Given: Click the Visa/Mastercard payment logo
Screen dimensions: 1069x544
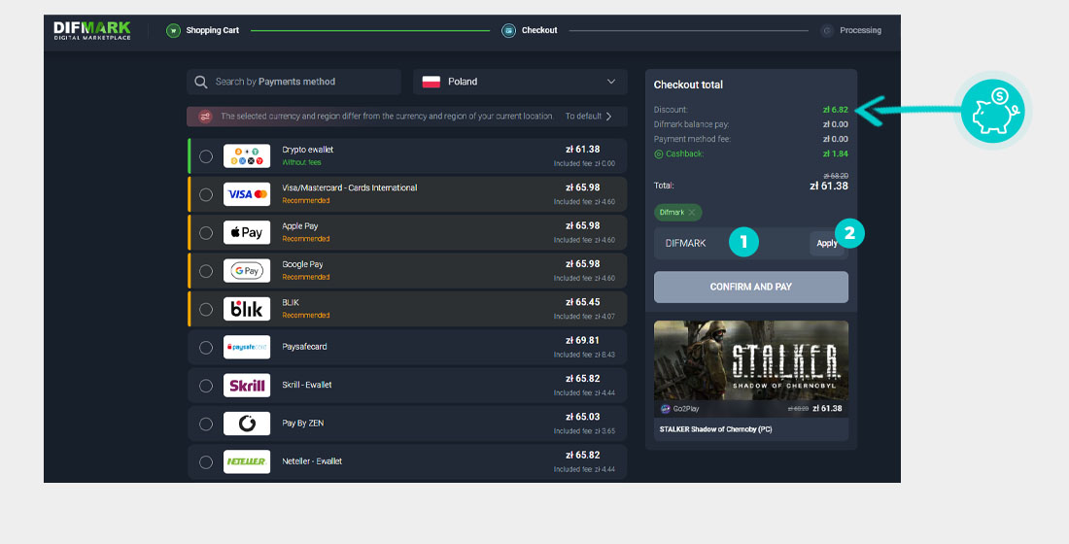Looking at the screenshot, I should (x=247, y=194).
